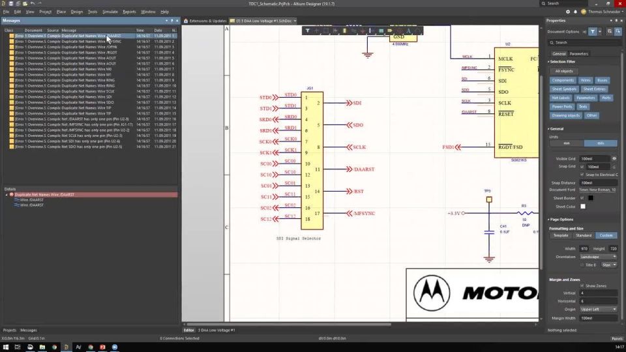The height and width of the screenshot is (352, 626).
Task: Open the title block Standard dropdown
Action: 609,265
